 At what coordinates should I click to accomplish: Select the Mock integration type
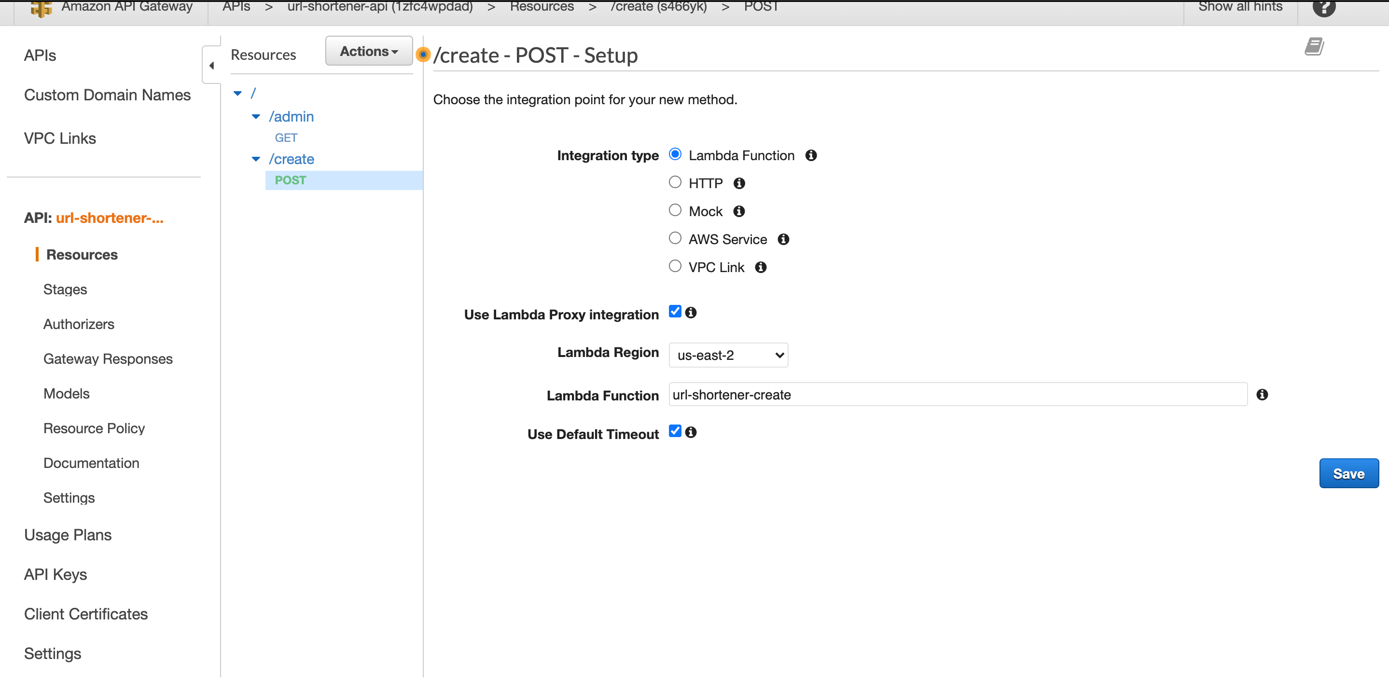675,210
